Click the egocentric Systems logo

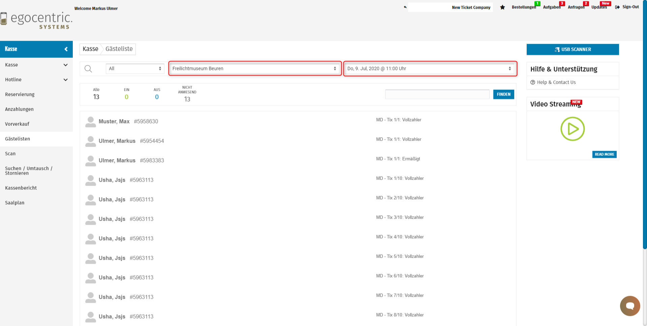point(36,20)
